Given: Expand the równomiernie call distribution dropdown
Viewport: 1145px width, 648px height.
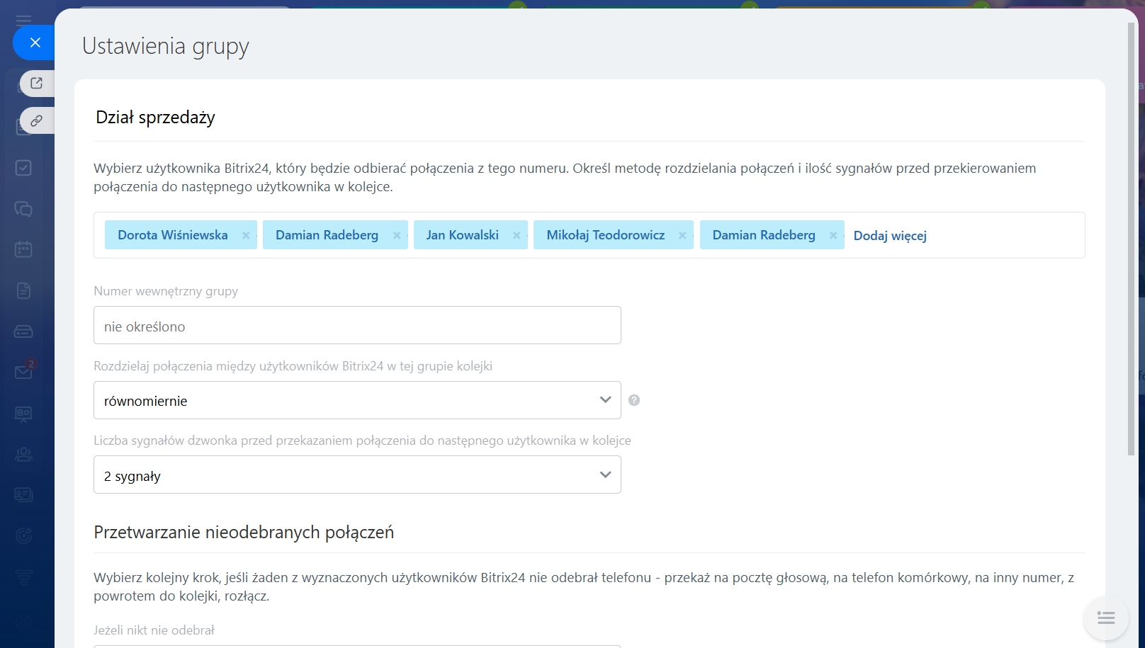Looking at the screenshot, I should click(x=357, y=400).
